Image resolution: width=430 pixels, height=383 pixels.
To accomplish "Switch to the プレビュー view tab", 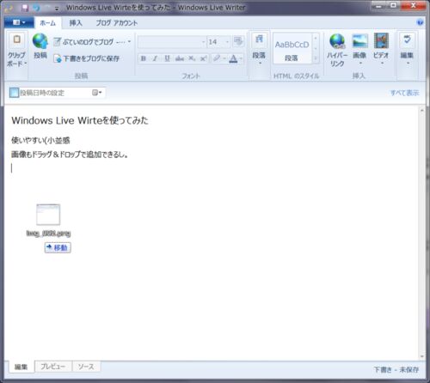I will (52, 367).
